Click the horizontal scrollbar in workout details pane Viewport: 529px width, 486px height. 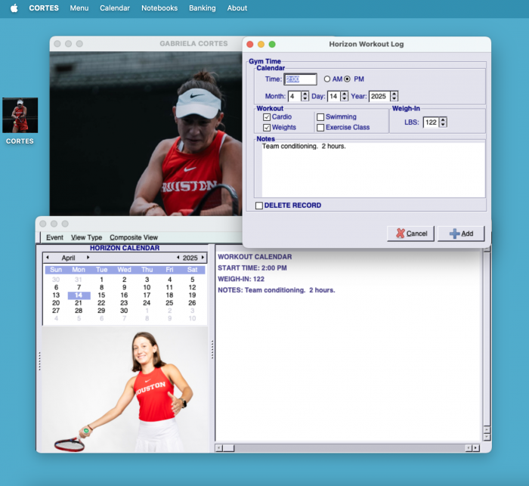coord(348,448)
